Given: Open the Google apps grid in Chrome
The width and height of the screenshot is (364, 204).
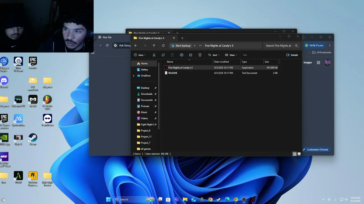Looking at the screenshot, I should 318,63.
